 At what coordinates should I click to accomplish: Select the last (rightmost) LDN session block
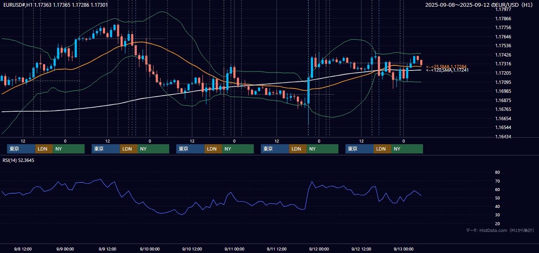click(x=382, y=149)
